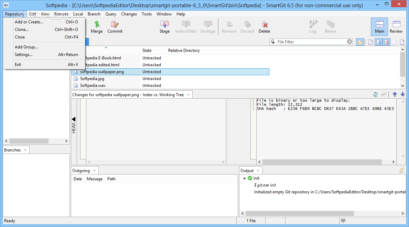Click the Commit toolbar icon
This screenshot has height=227, width=409.
(115, 24)
